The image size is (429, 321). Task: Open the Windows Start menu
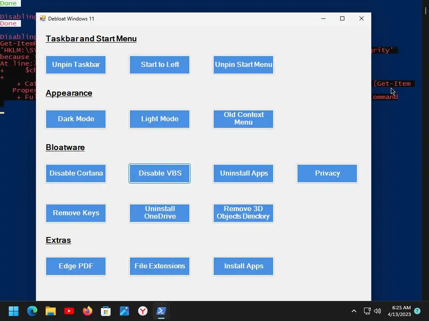[13, 311]
